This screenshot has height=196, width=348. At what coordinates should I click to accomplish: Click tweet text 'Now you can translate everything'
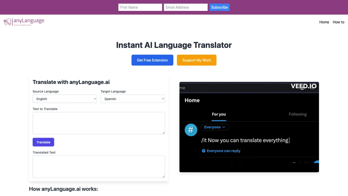(248, 140)
